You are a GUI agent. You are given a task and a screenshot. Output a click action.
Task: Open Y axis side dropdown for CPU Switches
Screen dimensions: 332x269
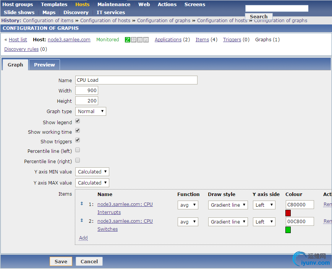pos(264,222)
